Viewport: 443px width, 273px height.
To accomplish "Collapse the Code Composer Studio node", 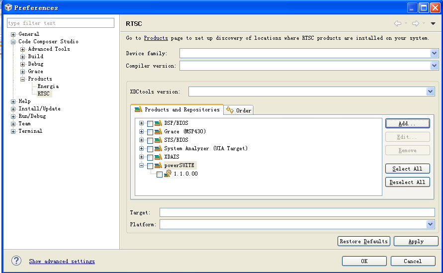I will 13,42.
